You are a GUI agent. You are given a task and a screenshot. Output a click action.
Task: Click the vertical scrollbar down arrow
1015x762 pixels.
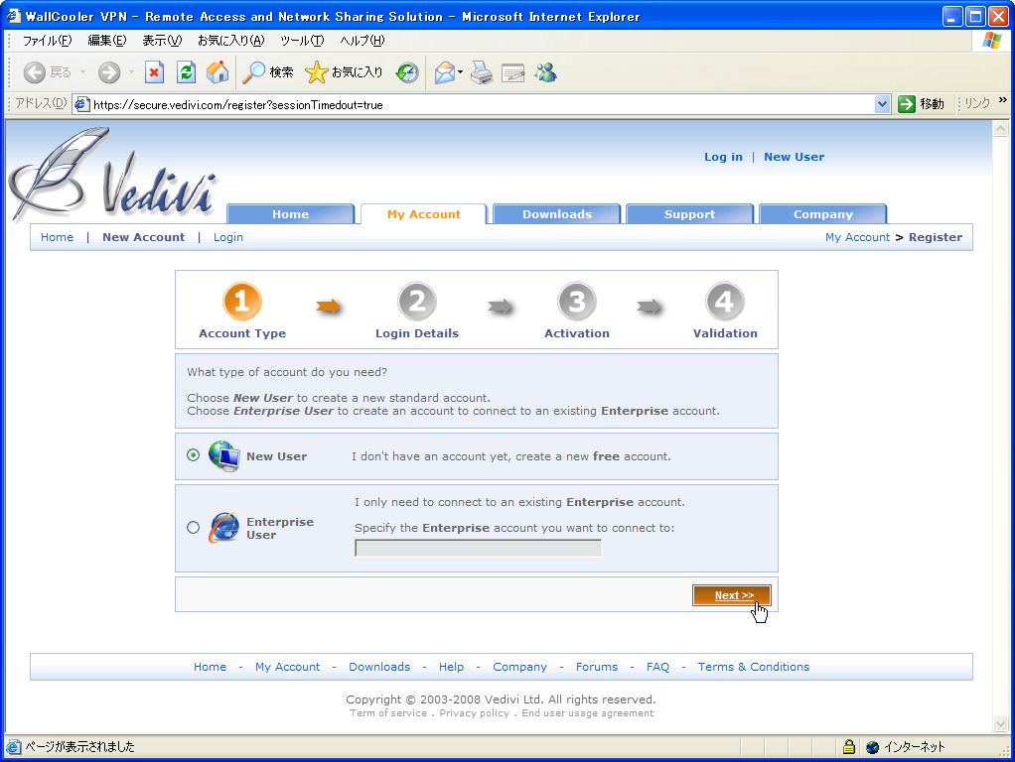tap(1001, 724)
